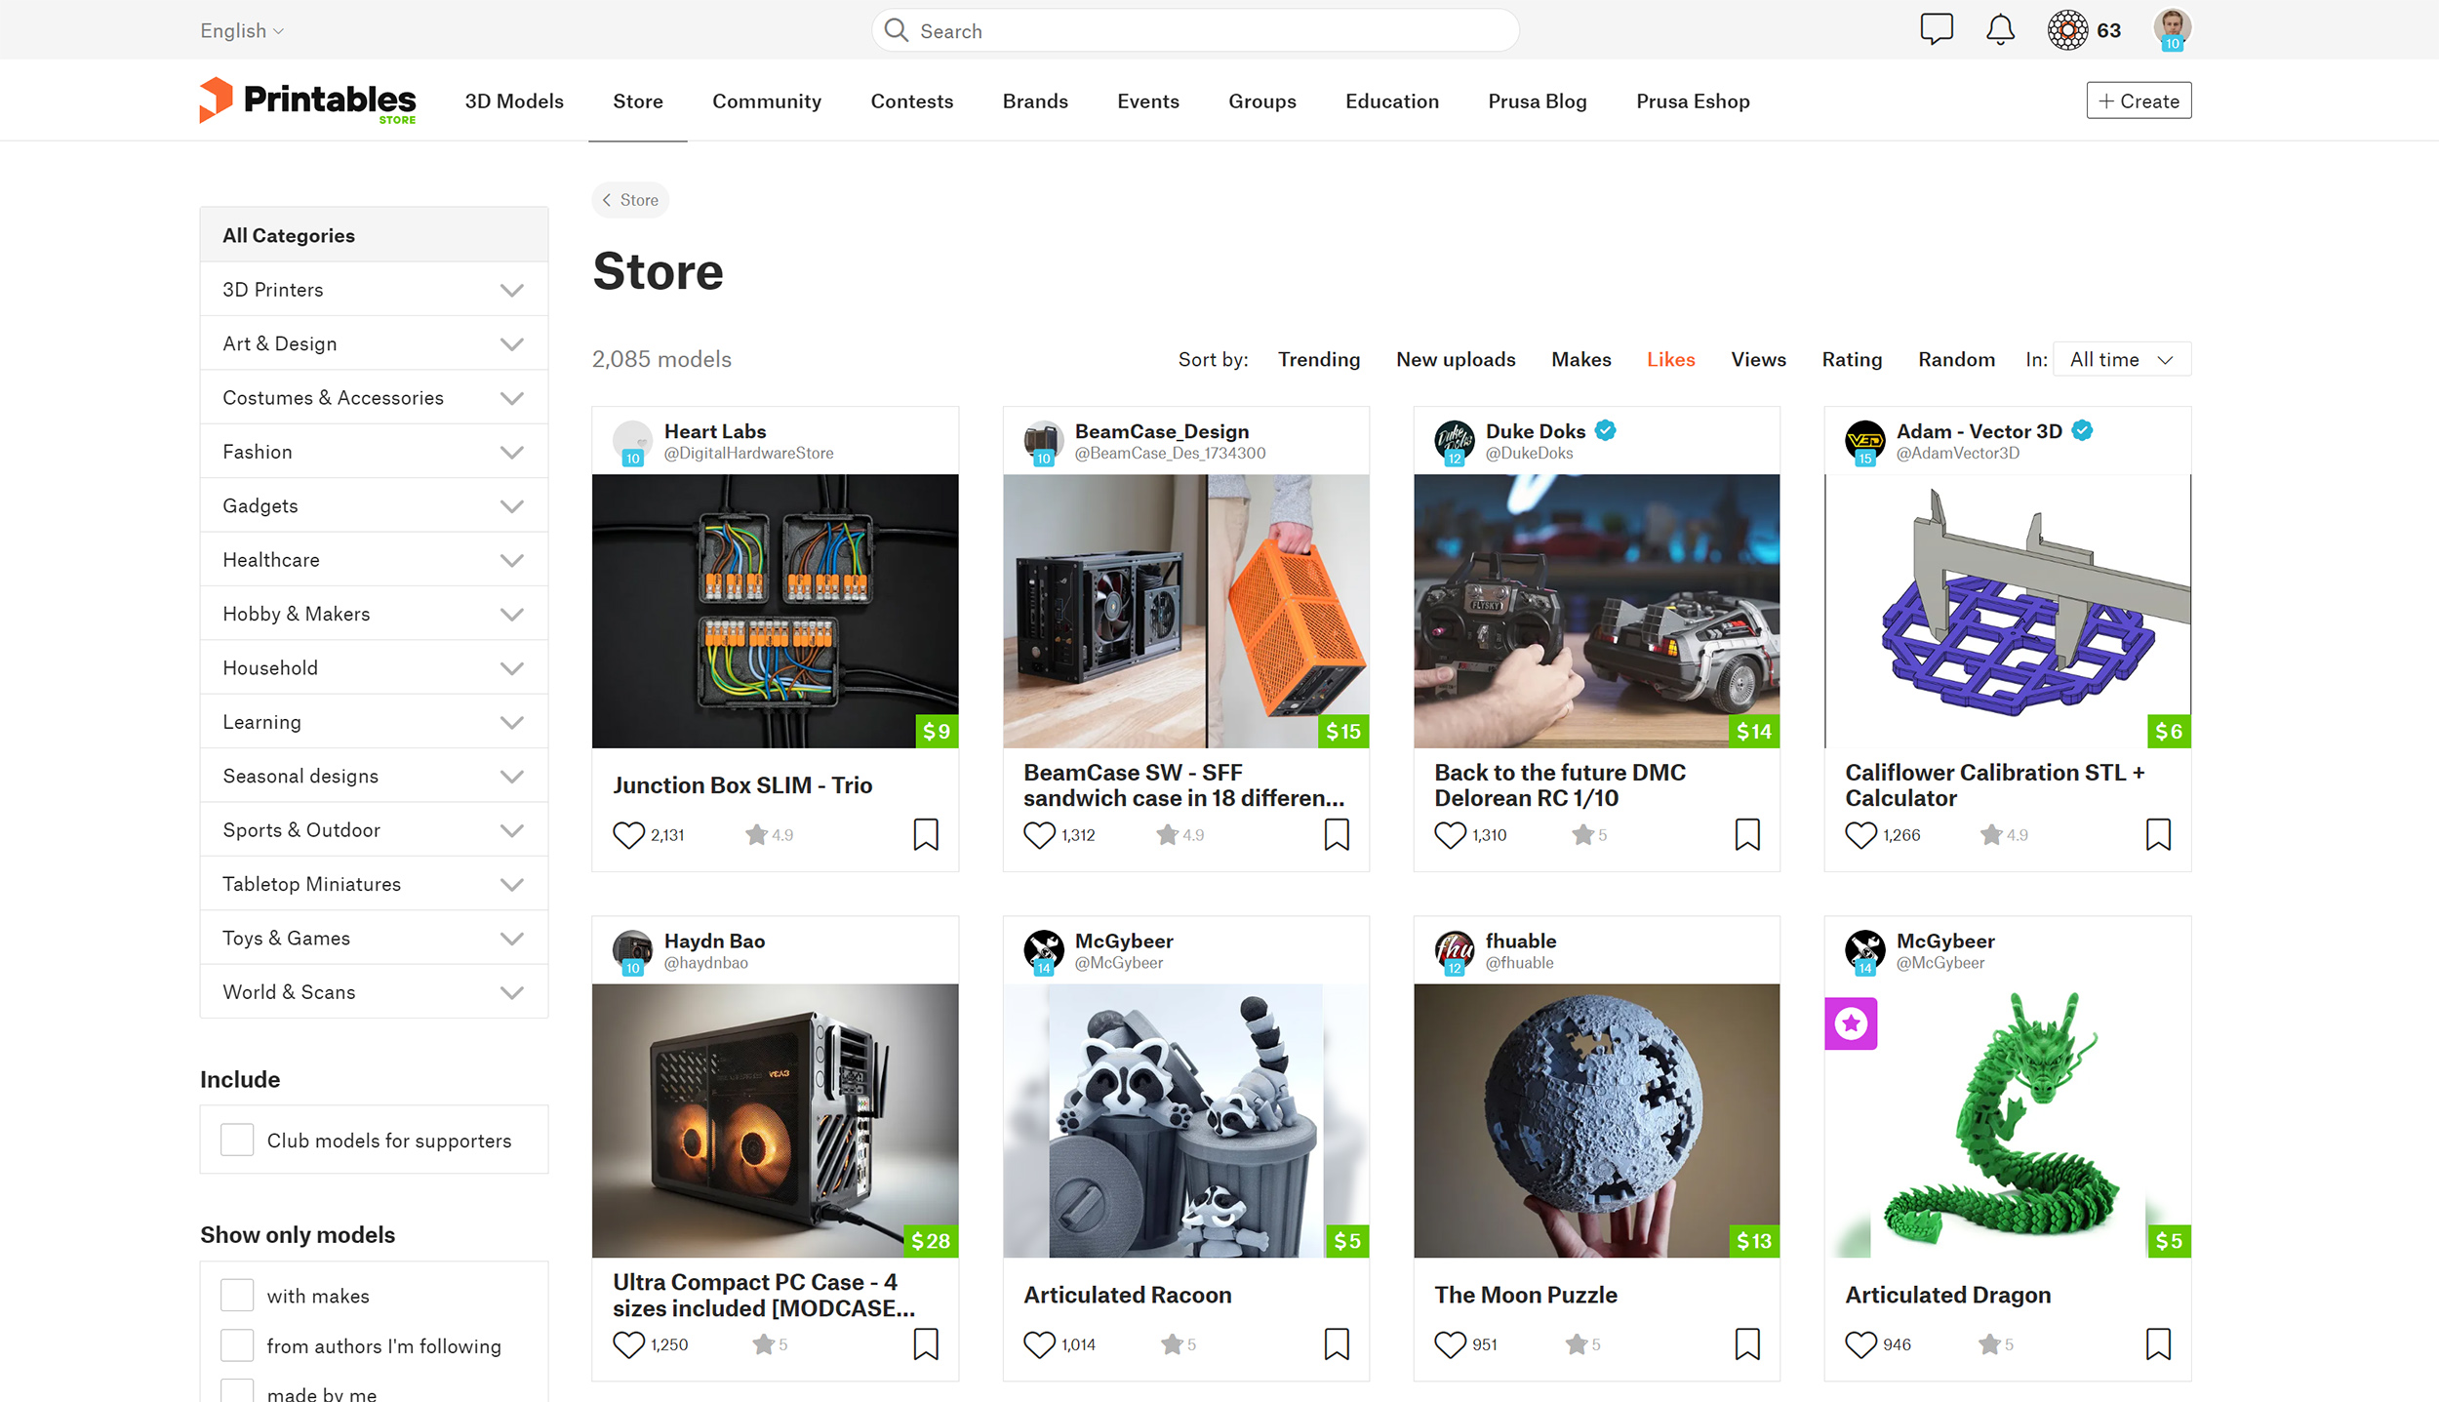The width and height of the screenshot is (2439, 1402).
Task: Open the English language selector
Action: (242, 30)
